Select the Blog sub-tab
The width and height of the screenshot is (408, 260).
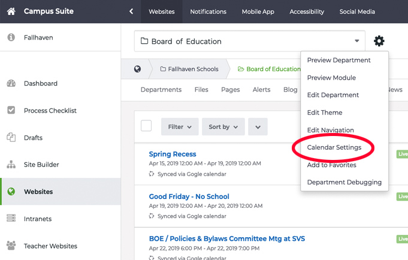click(x=291, y=89)
